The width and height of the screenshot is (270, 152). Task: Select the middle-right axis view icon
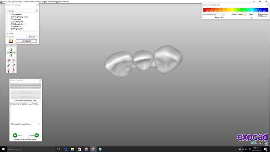point(13,65)
